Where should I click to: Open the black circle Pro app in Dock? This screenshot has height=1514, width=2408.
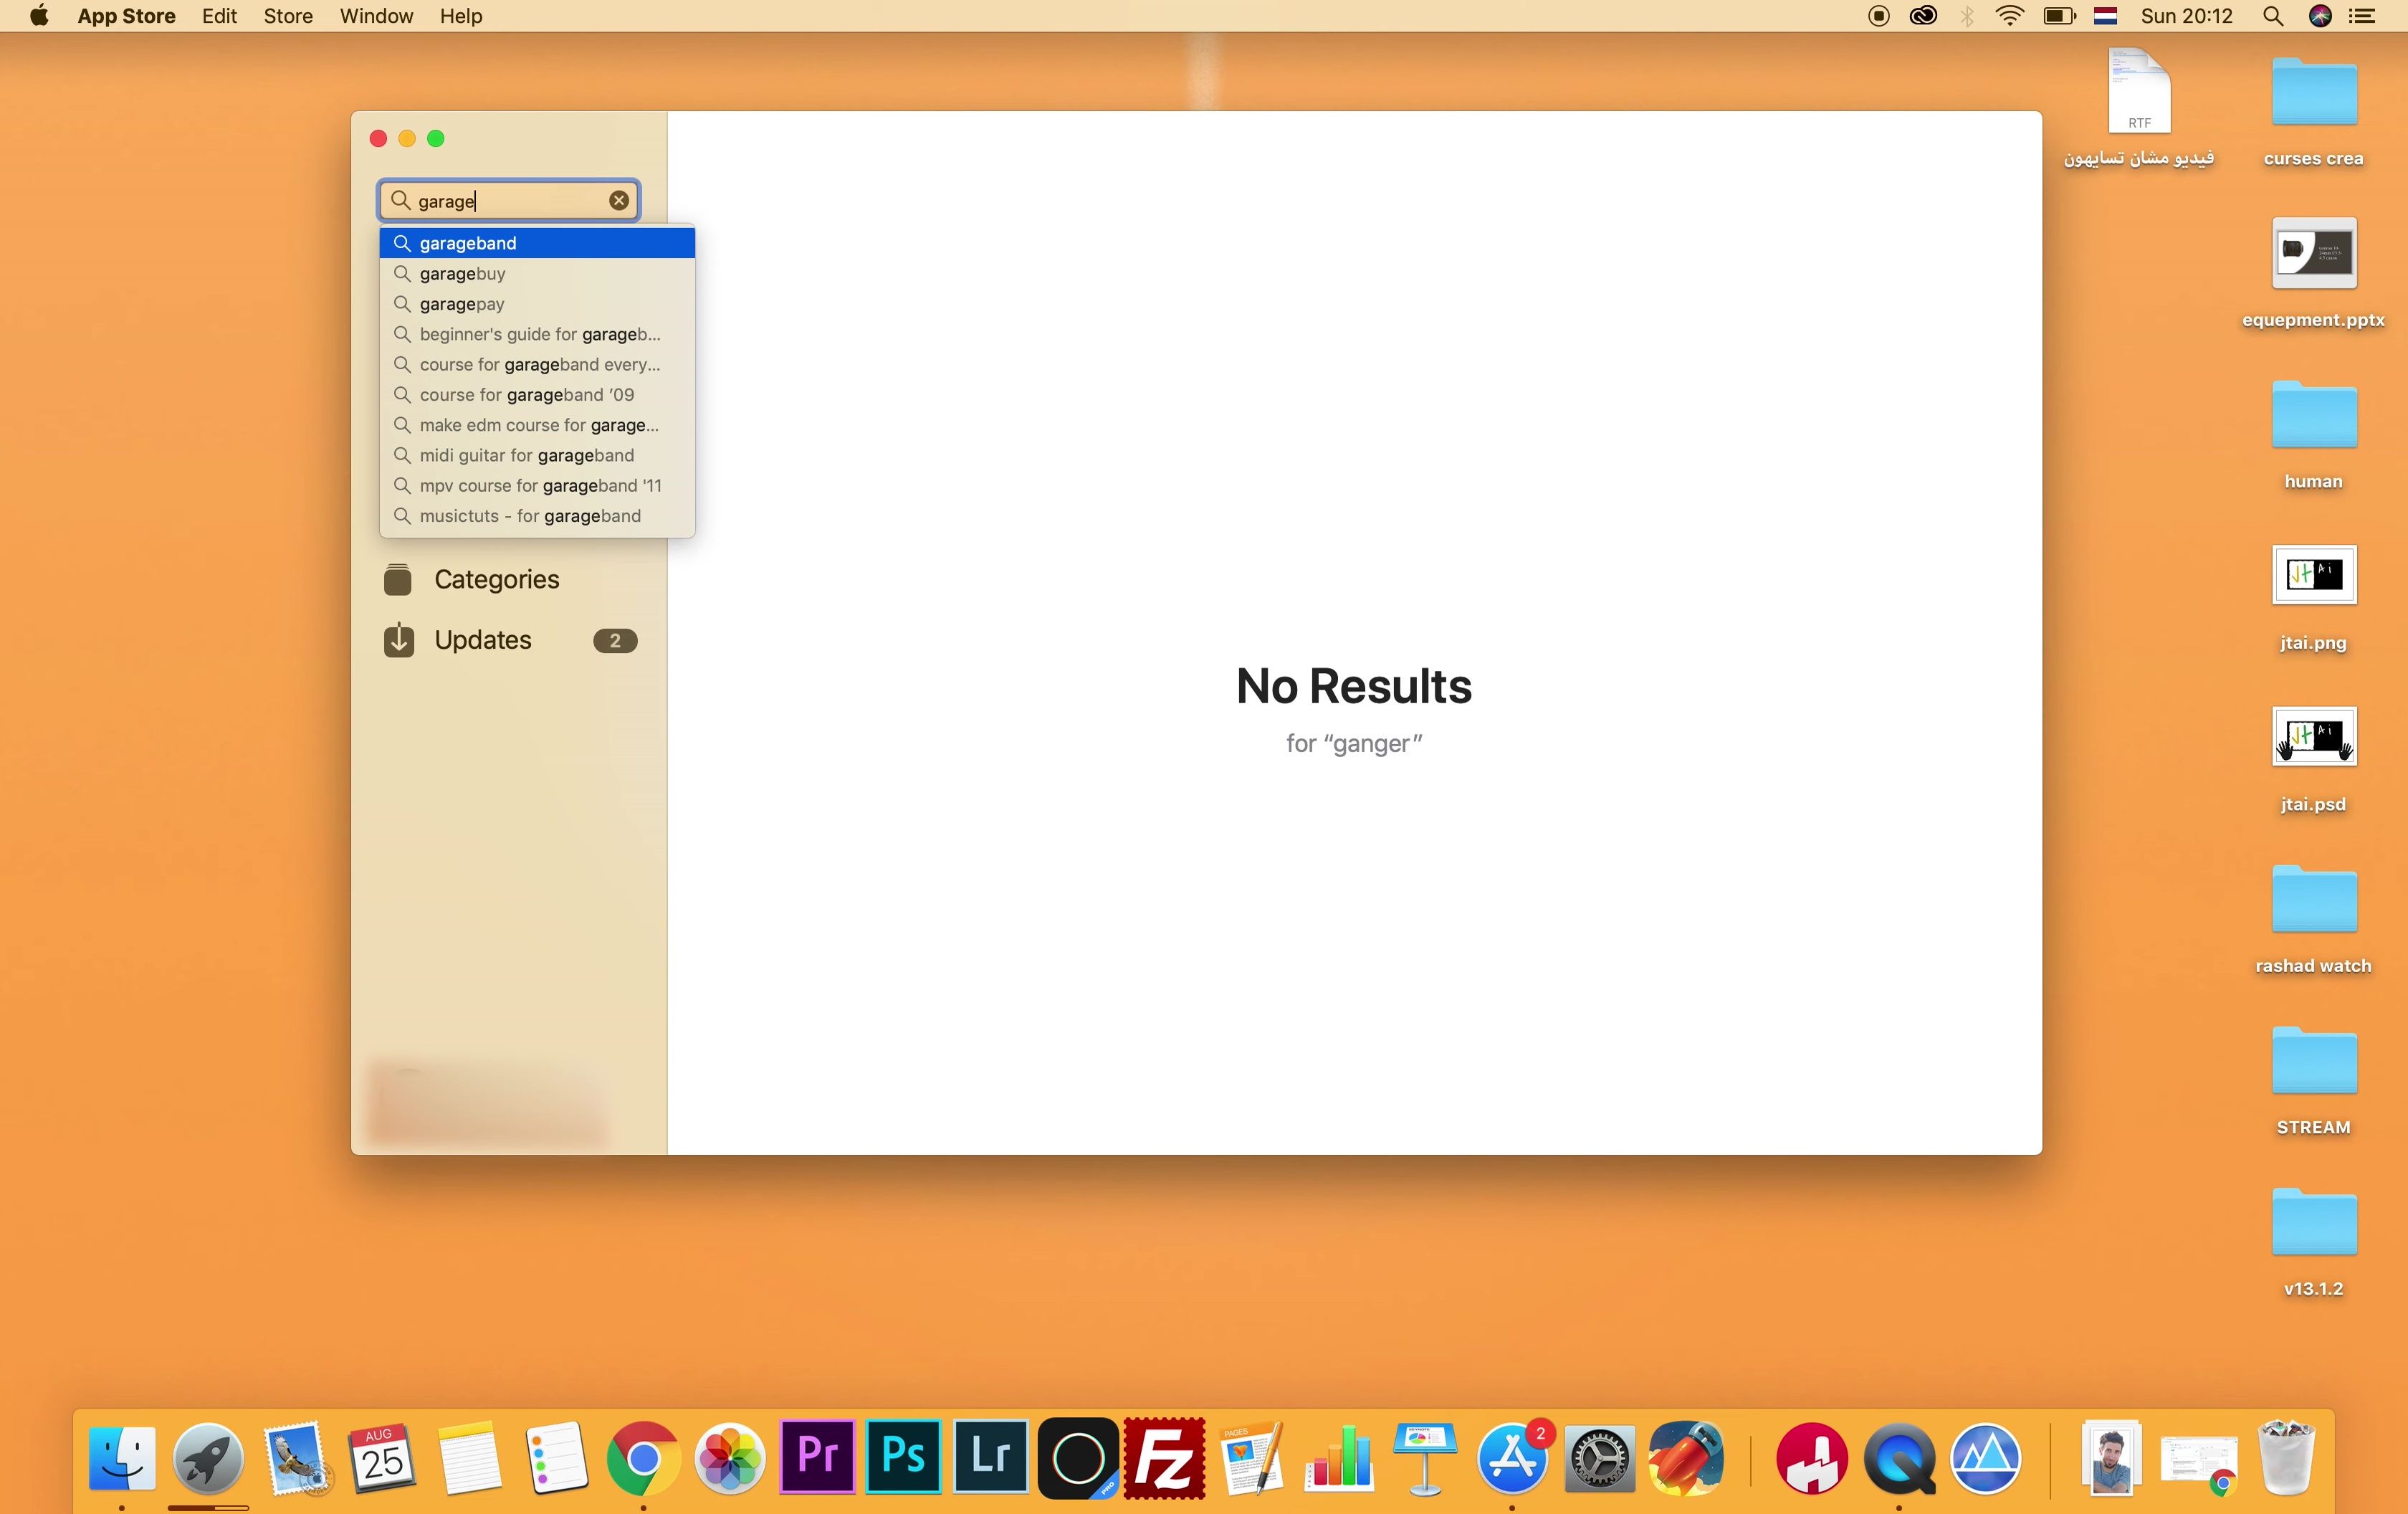(x=1078, y=1458)
